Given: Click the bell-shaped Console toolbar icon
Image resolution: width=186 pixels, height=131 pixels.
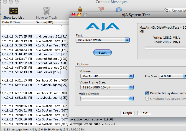Looking at the screenshot, I should [x=80, y=9].
